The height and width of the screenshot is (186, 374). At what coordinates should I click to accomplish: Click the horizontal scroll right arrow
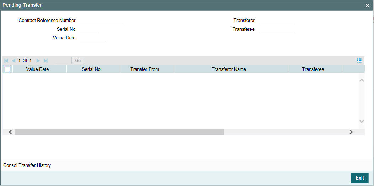click(351, 132)
